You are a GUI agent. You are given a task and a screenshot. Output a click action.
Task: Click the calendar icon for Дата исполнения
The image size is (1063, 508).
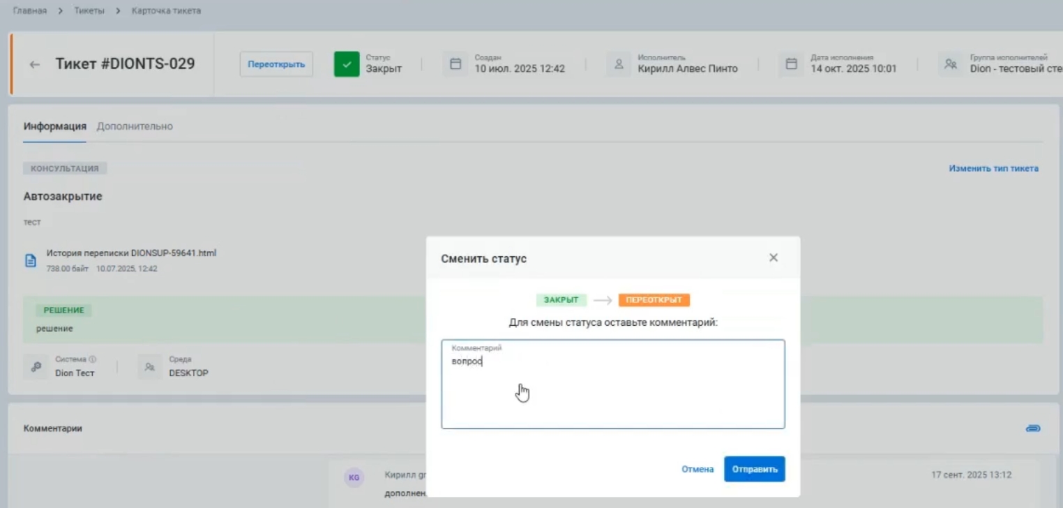tap(791, 64)
